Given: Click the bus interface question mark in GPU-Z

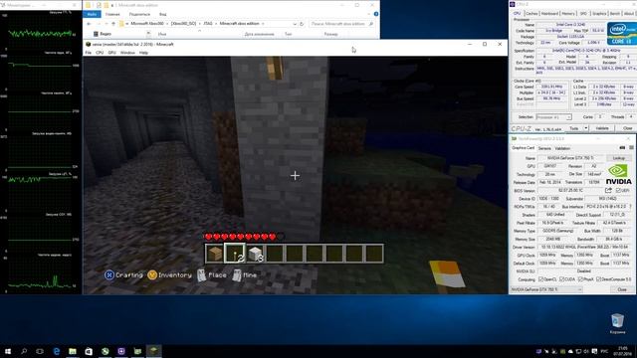Looking at the screenshot, I should (630, 207).
